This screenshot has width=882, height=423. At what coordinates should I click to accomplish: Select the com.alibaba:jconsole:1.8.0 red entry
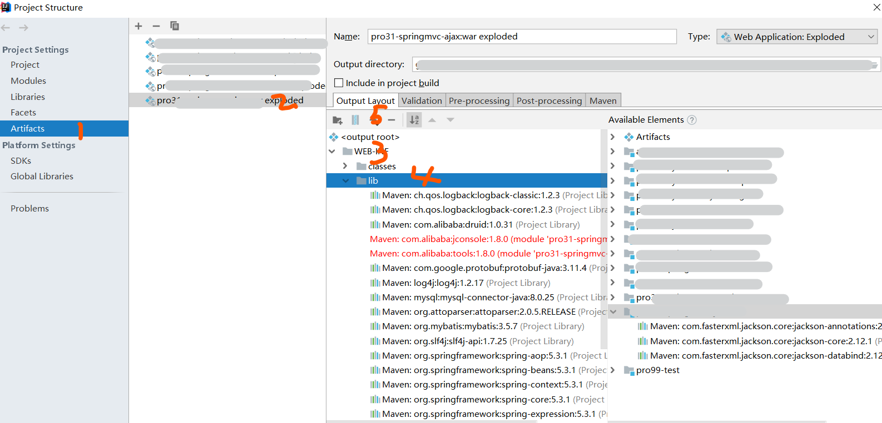(488, 239)
